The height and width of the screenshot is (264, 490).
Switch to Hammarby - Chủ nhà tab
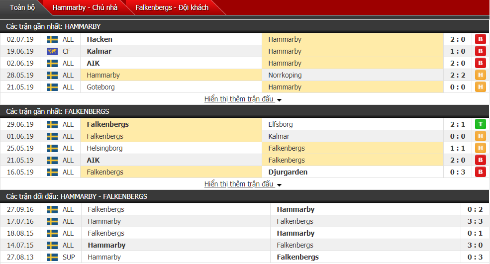coord(85,7)
